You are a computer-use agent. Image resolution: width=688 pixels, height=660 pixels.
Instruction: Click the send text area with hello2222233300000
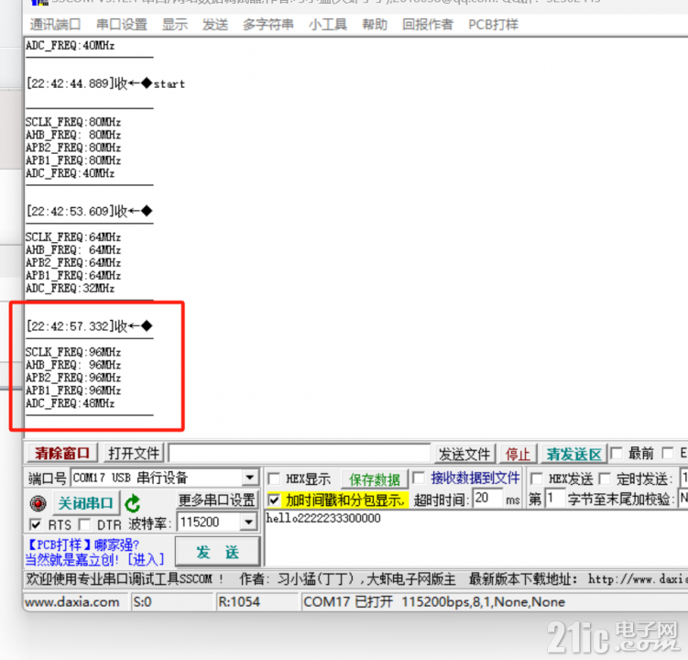pyautogui.click(x=476, y=539)
